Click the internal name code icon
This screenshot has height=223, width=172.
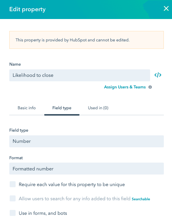click(x=158, y=75)
